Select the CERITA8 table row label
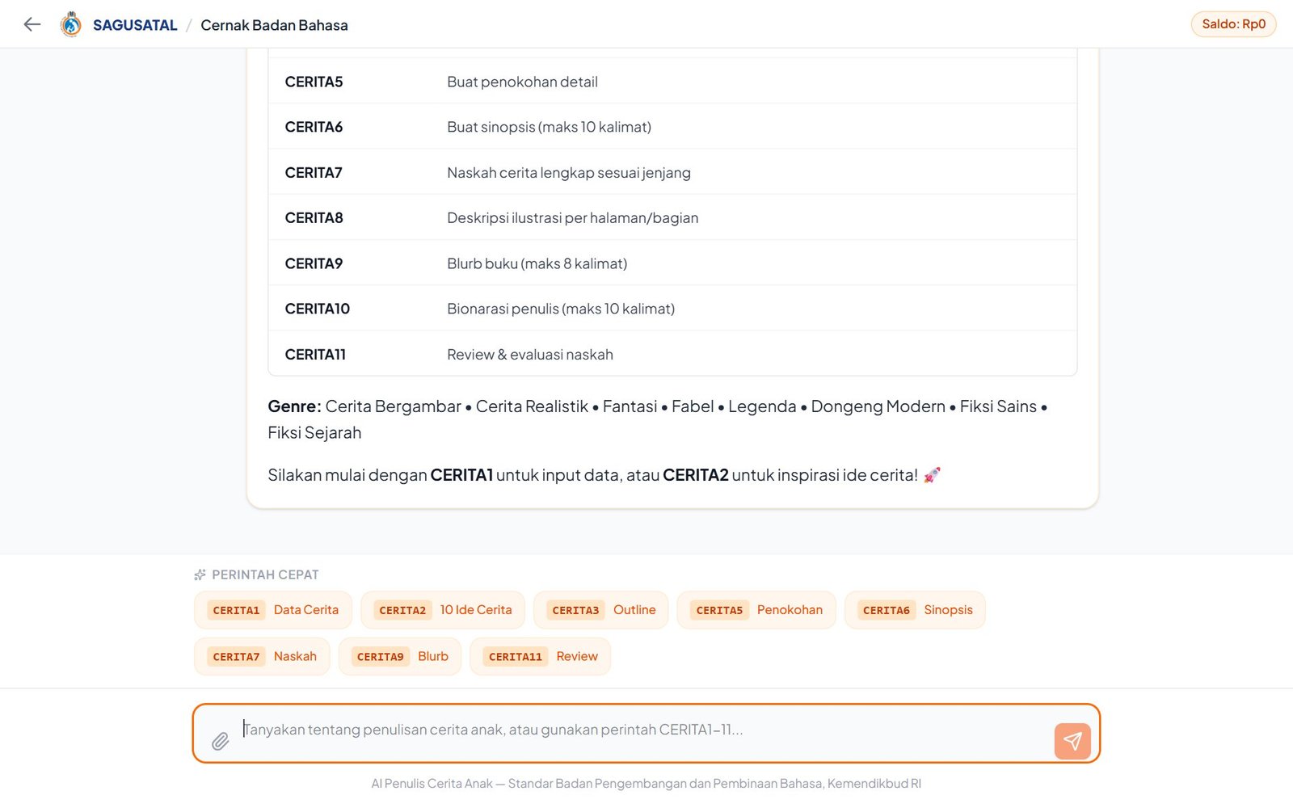Screen dimensions: 1293x808 click(x=314, y=218)
